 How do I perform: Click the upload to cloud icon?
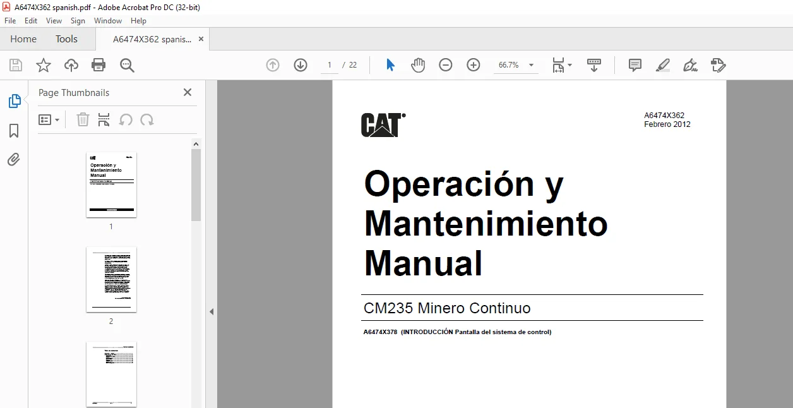coord(71,65)
